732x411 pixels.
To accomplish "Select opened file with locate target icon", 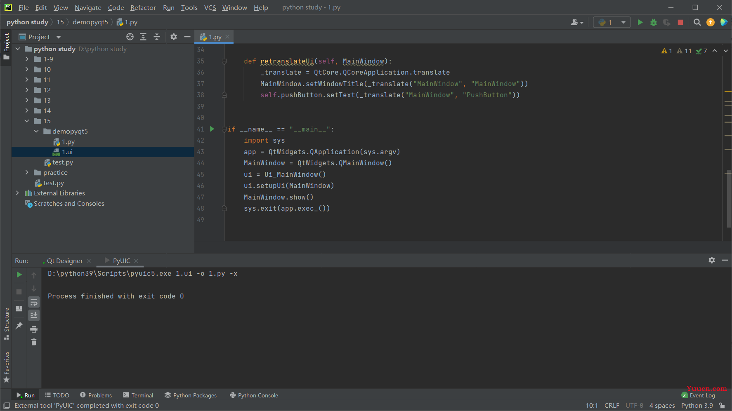I will pos(130,37).
